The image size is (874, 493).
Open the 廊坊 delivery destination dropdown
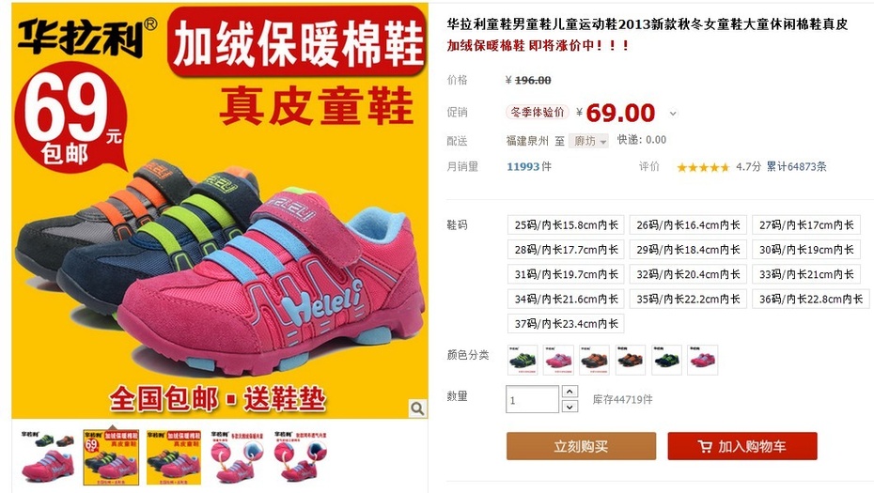click(588, 141)
